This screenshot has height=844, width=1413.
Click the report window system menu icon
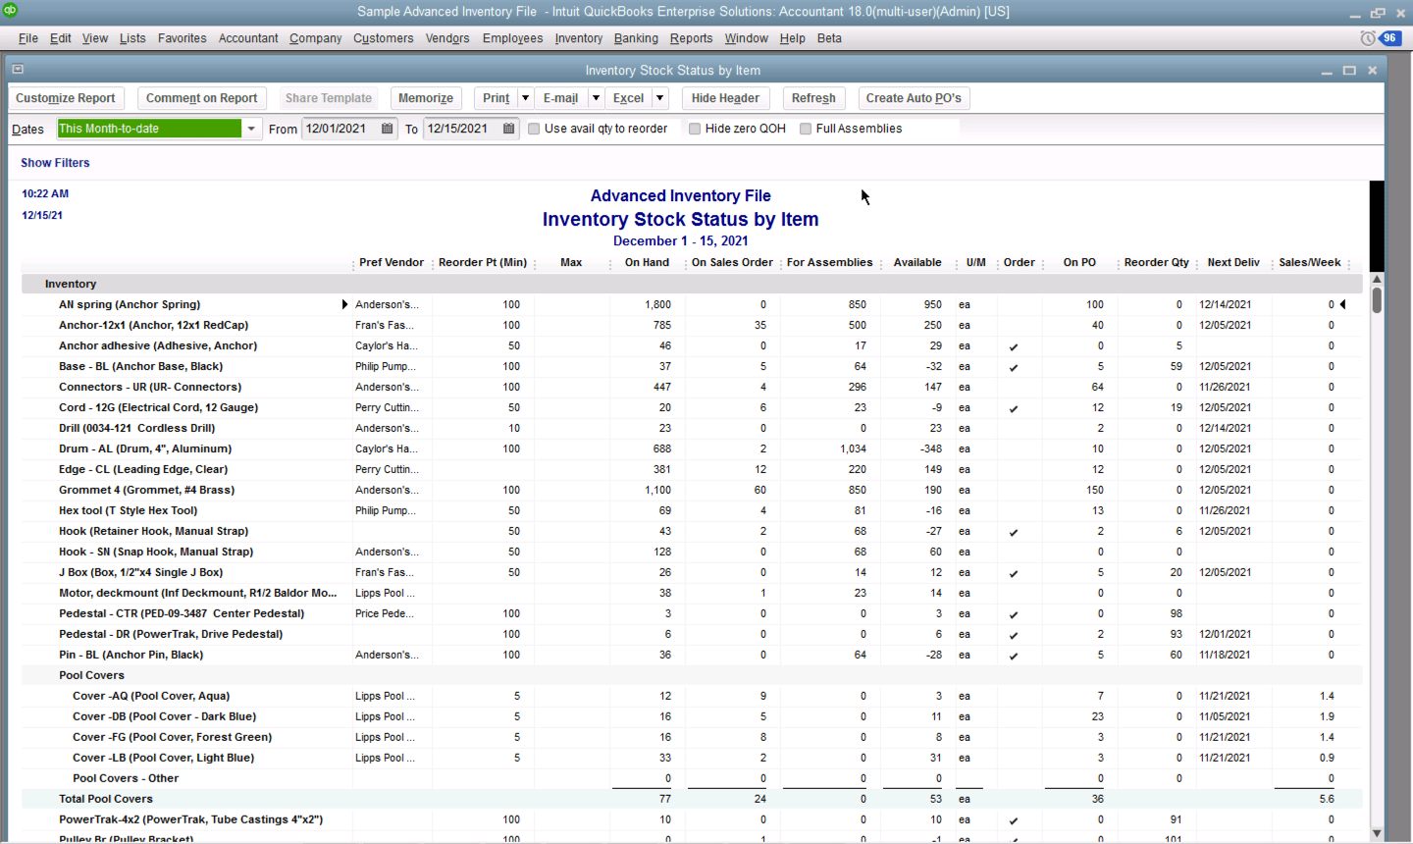[x=18, y=70]
